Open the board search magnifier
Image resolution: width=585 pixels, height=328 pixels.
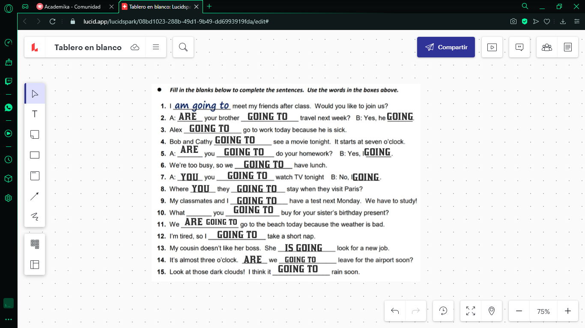pos(183,47)
